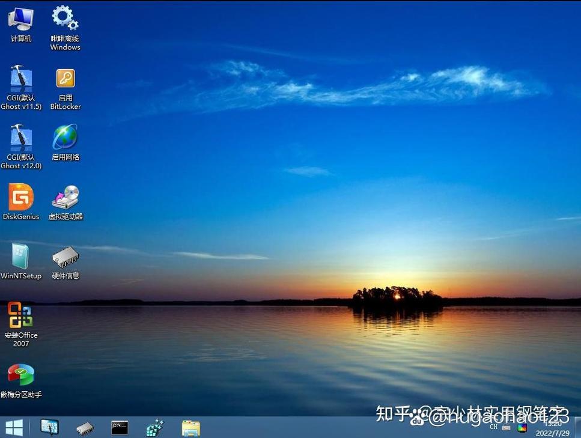Click the 安装Office 2007 shortcut
The image size is (581, 438).
coord(21,324)
